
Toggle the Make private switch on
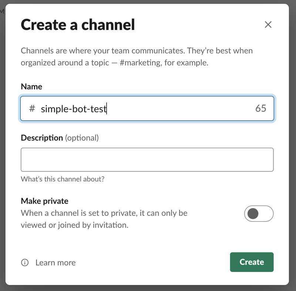coord(259,213)
